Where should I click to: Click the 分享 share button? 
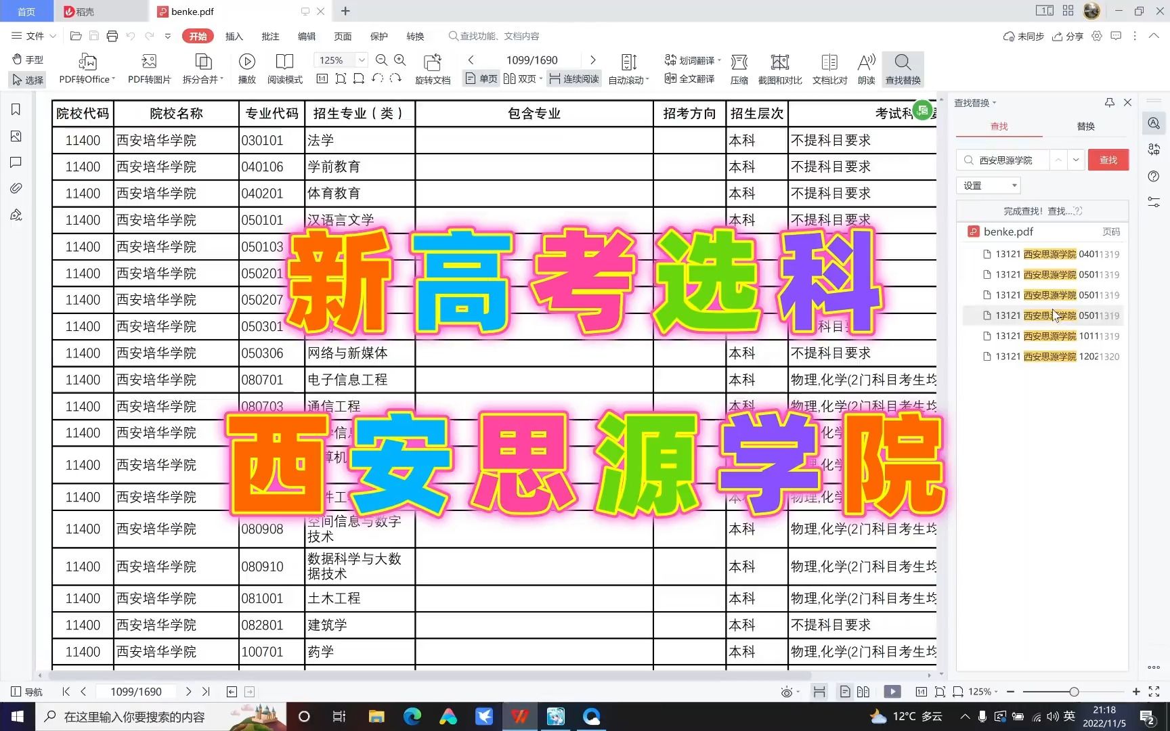(x=1068, y=37)
